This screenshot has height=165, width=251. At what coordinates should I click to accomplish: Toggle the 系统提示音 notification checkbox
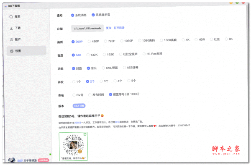coord(101,15)
